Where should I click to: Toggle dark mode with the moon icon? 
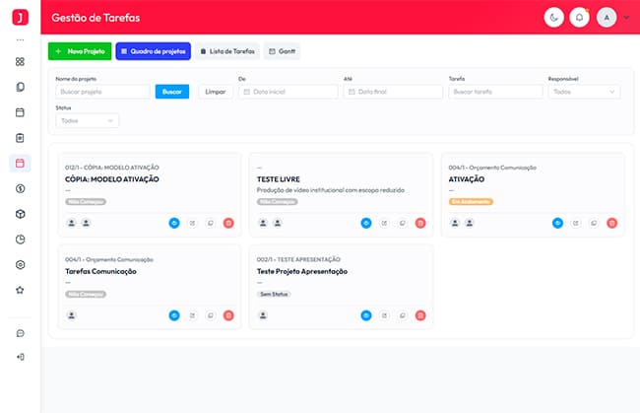coord(554,18)
